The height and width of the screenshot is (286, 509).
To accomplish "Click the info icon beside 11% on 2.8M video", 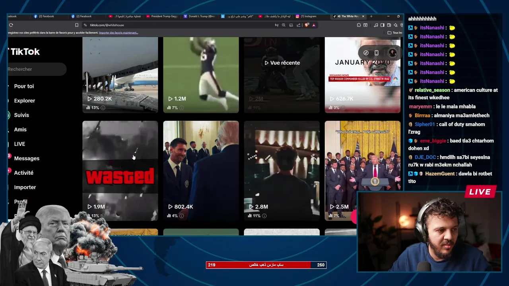I will click(264, 216).
